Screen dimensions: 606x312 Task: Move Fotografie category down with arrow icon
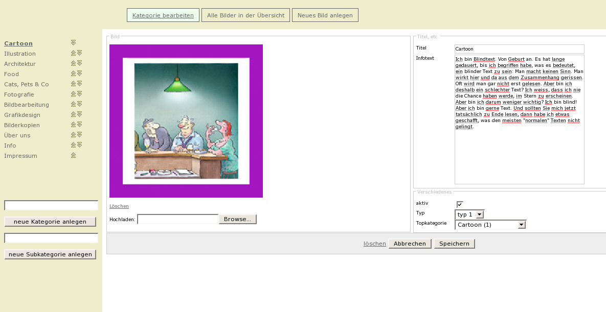point(79,94)
